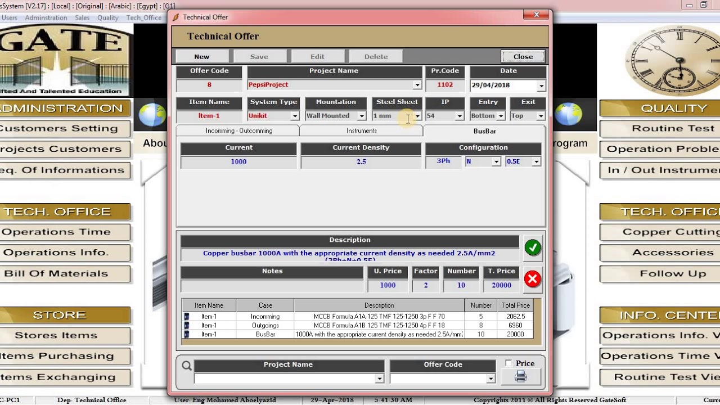Click the printer icon
The image size is (720, 405).
click(521, 376)
